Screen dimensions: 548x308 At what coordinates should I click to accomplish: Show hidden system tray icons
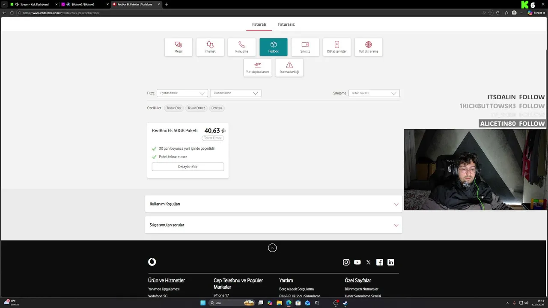coord(507,303)
